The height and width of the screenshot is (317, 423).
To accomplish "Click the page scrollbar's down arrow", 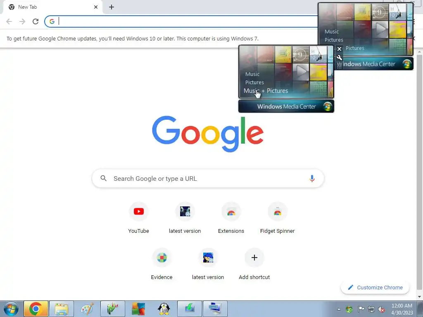I will tap(420, 297).
